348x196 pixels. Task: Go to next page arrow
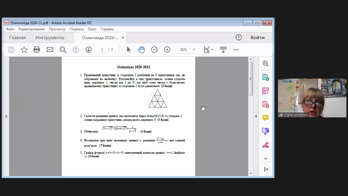click(89, 50)
